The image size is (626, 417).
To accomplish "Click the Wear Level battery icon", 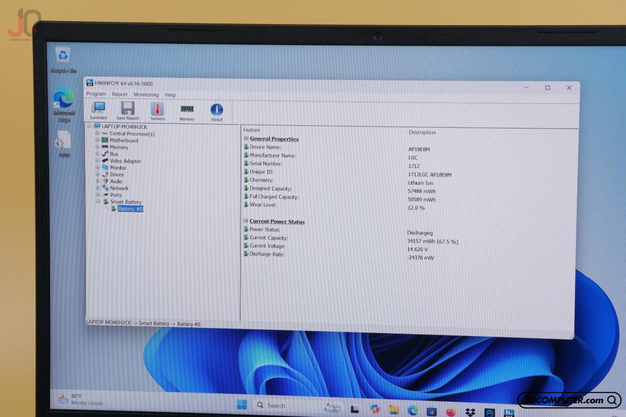I will [246, 205].
